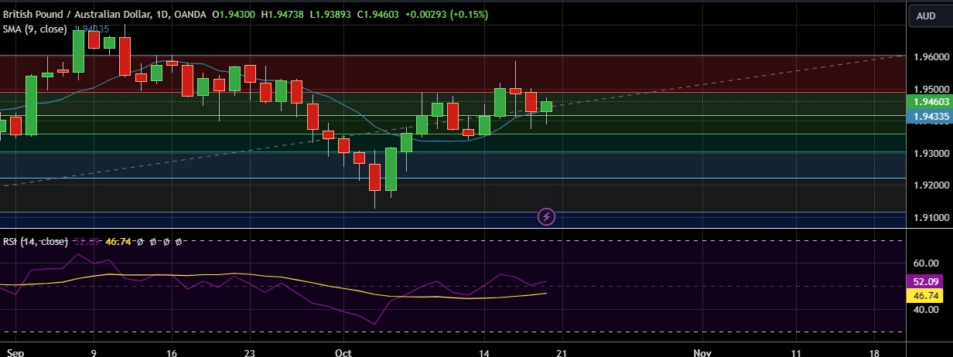Click the 1.91000 price axis label
This screenshot has height=357, width=953.
pos(930,219)
